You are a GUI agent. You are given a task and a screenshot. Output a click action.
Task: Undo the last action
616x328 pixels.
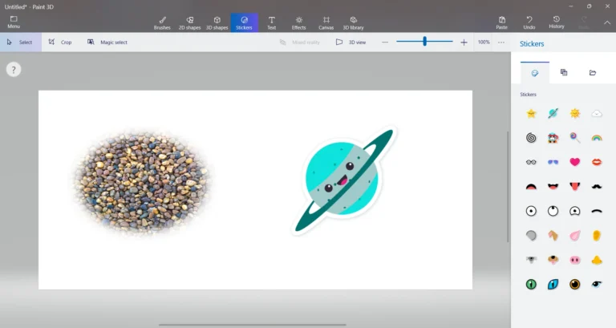pos(529,22)
